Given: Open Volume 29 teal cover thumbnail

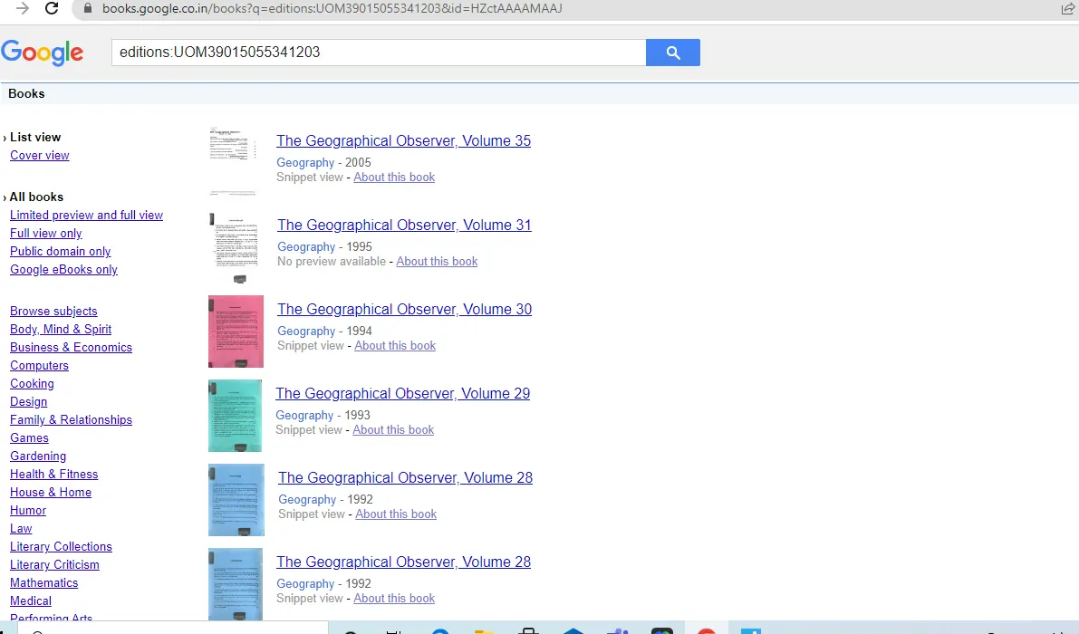Looking at the screenshot, I should pos(236,416).
